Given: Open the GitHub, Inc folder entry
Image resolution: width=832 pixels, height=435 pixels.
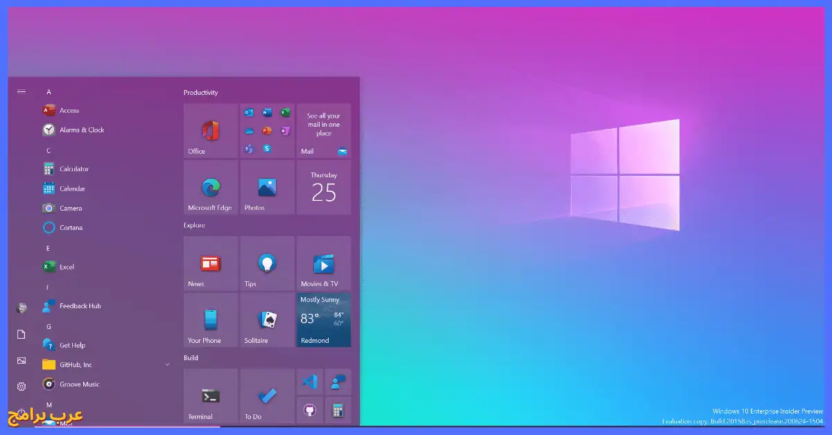Looking at the screenshot, I should 107,364.
